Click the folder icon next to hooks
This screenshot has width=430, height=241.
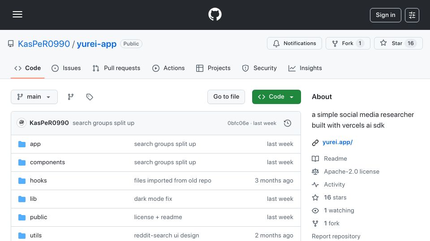click(22, 181)
